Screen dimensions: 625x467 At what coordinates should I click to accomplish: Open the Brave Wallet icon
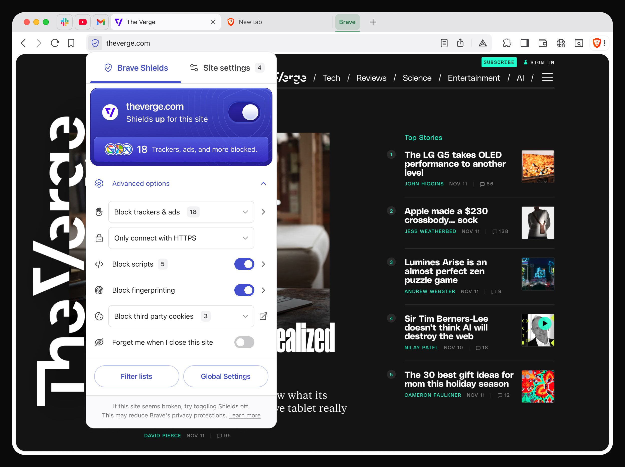click(x=543, y=43)
